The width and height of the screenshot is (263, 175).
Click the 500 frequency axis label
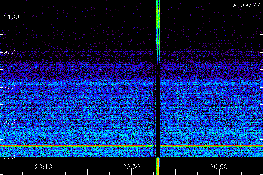pos(9,122)
